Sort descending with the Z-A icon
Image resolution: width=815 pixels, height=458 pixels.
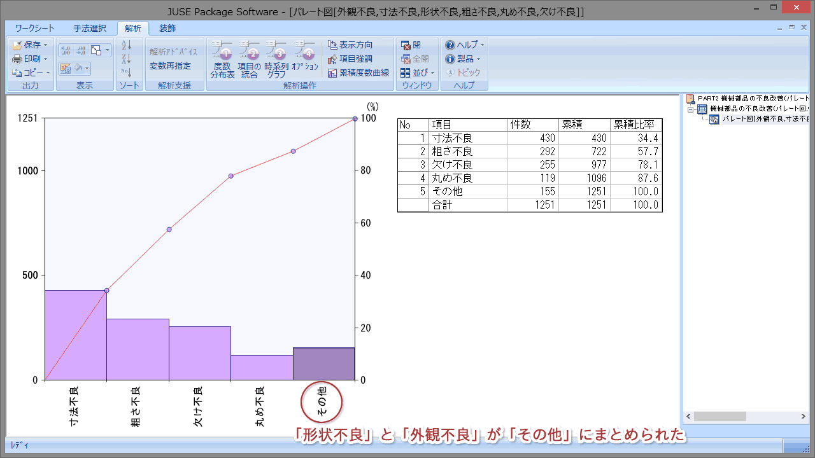[126, 59]
